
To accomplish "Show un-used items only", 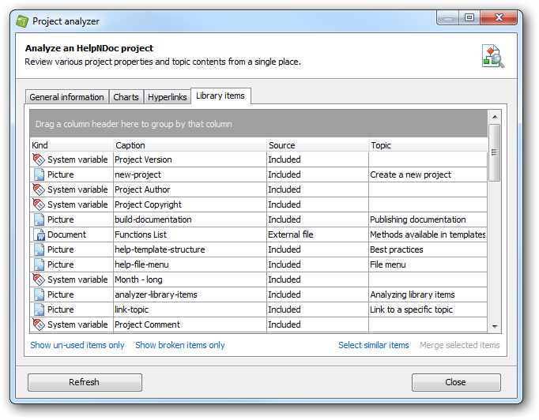I will pyautogui.click(x=77, y=345).
